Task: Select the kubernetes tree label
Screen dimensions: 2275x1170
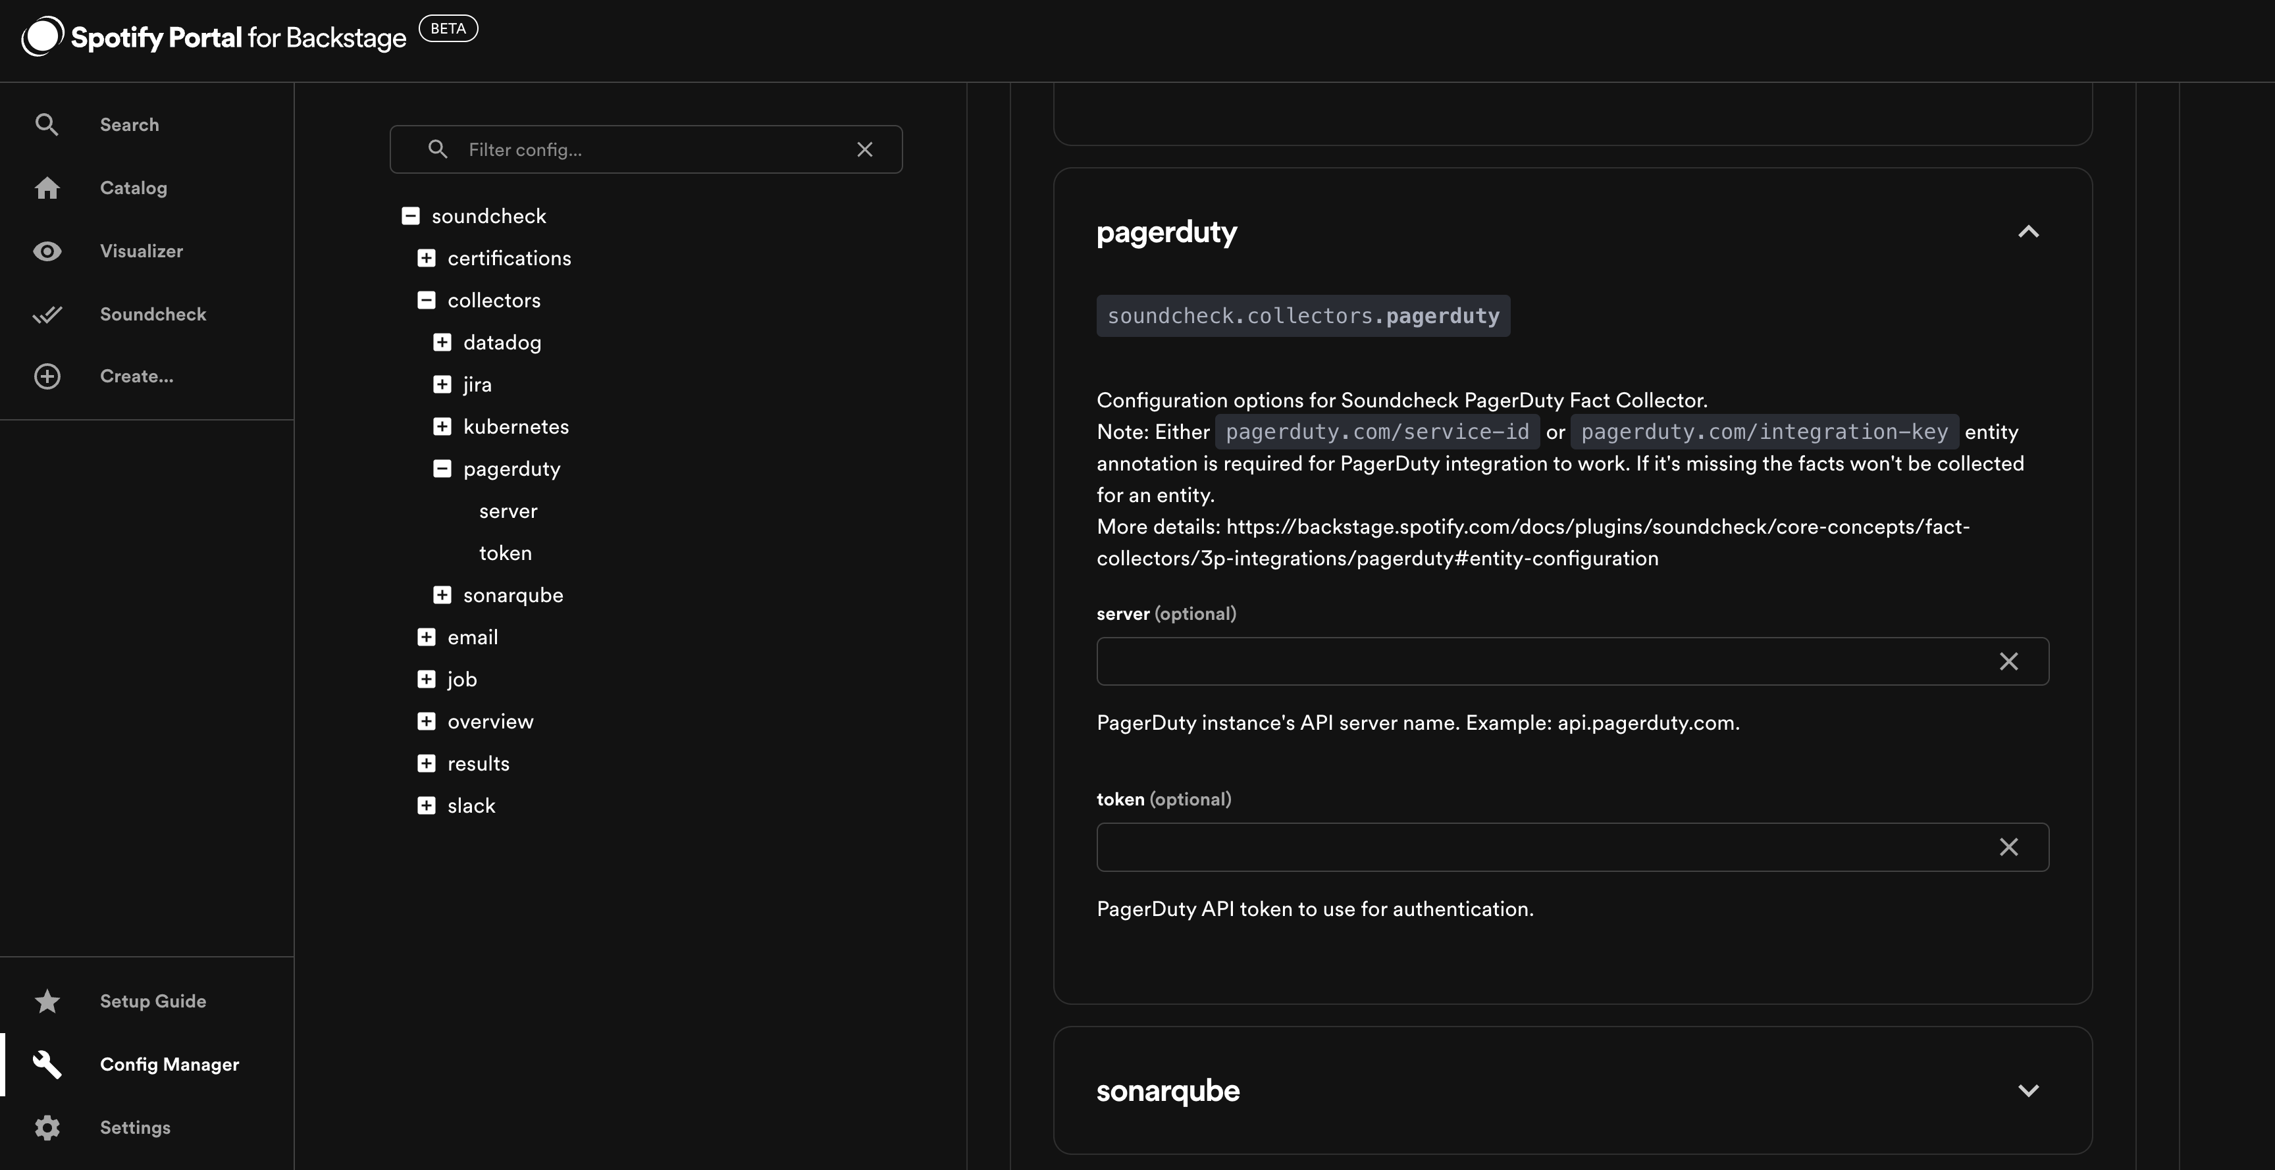Action: pyautogui.click(x=516, y=426)
